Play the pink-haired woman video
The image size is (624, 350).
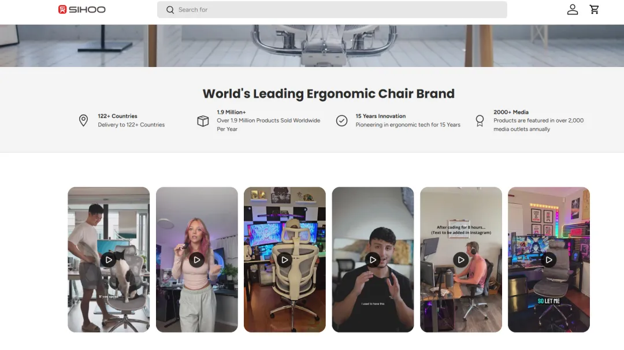point(196,260)
